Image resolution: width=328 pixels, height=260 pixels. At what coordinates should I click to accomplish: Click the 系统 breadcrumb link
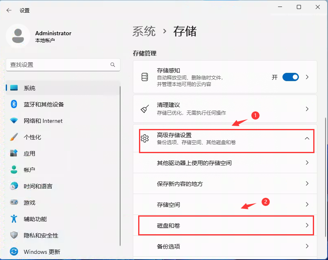tap(144, 31)
